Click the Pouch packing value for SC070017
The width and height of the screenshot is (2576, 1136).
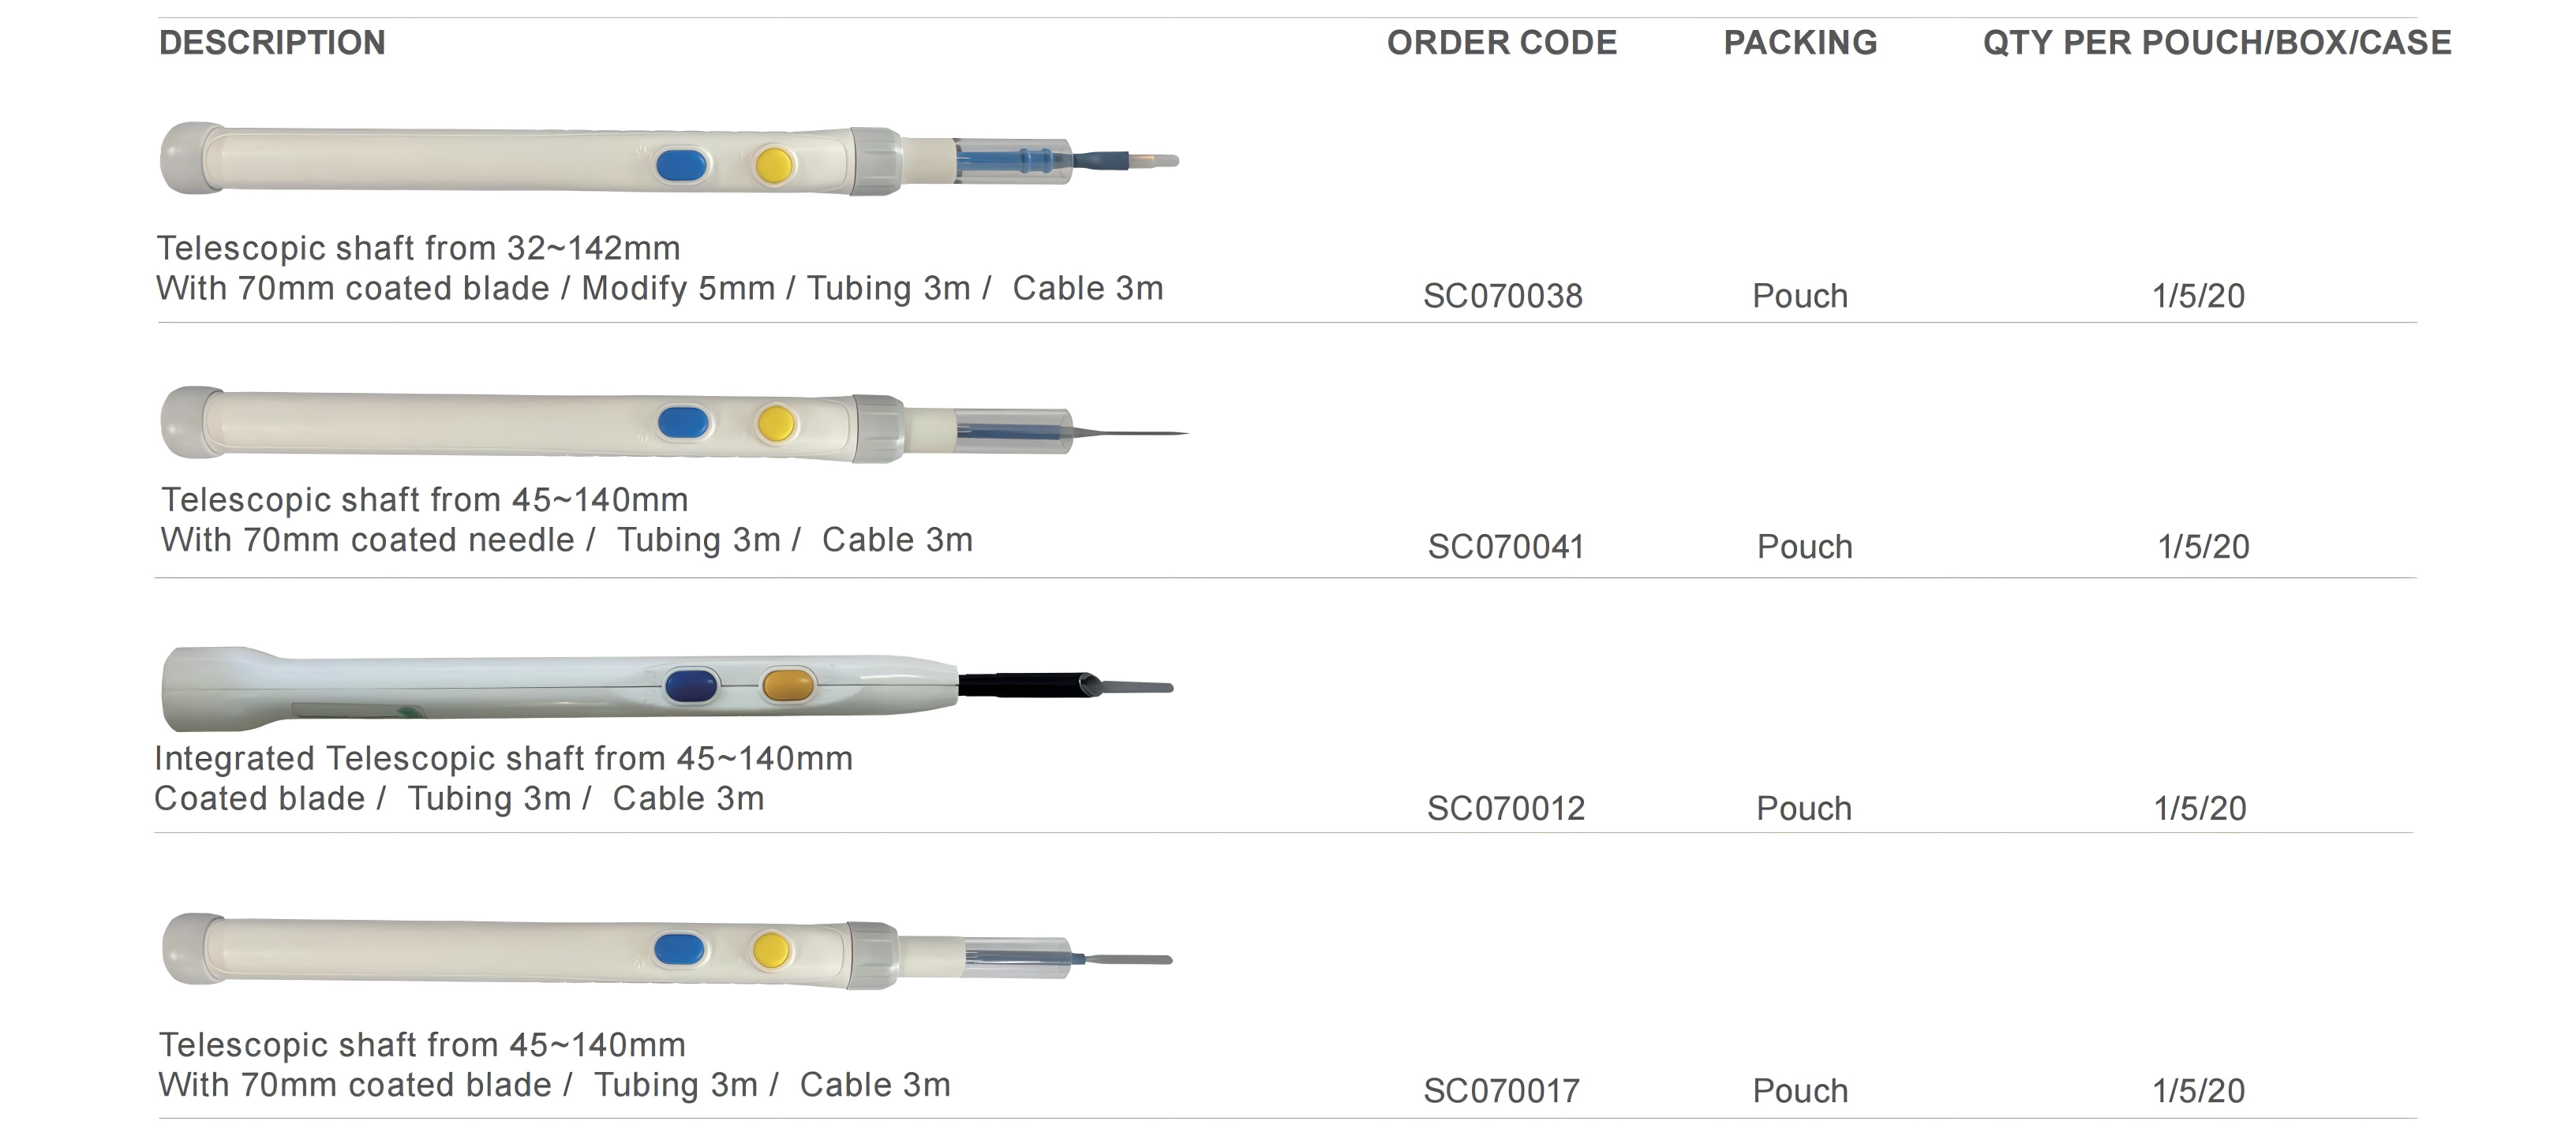pyautogui.click(x=1800, y=1091)
